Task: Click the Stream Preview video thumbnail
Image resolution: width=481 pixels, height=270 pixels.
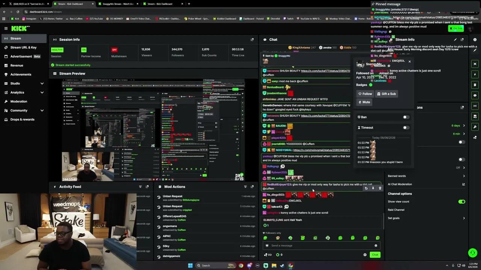Action: [x=153, y=130]
